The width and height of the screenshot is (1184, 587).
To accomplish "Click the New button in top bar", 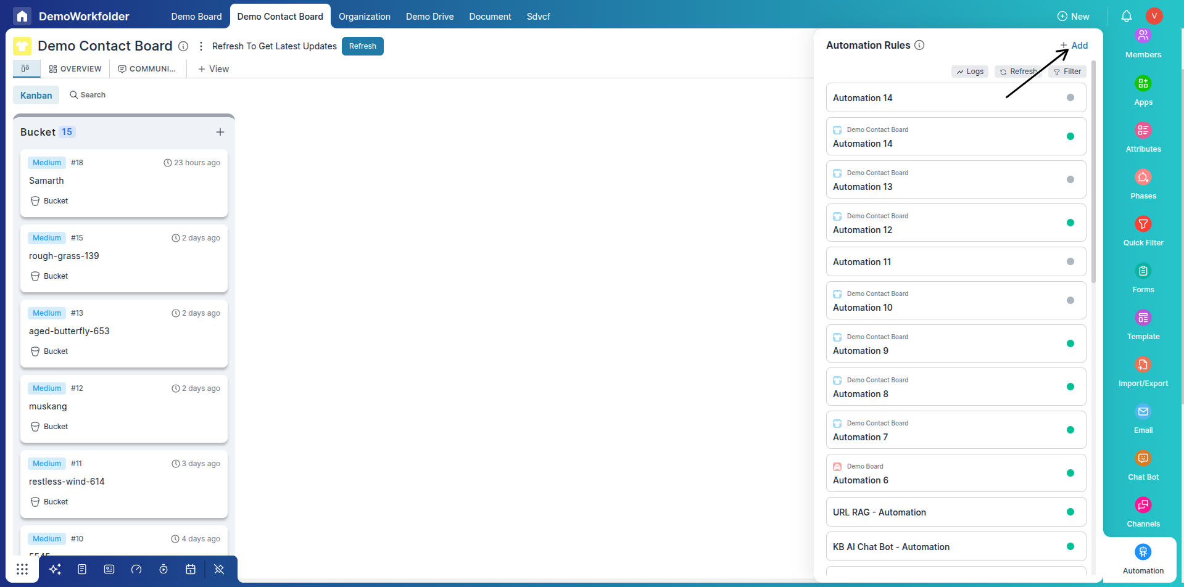I will pyautogui.click(x=1074, y=17).
